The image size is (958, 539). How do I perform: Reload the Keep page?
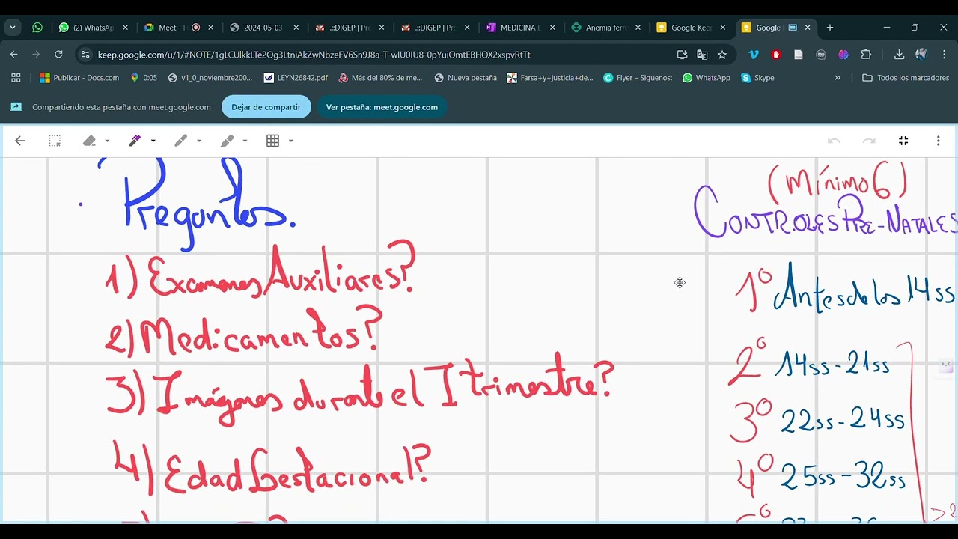pos(58,55)
